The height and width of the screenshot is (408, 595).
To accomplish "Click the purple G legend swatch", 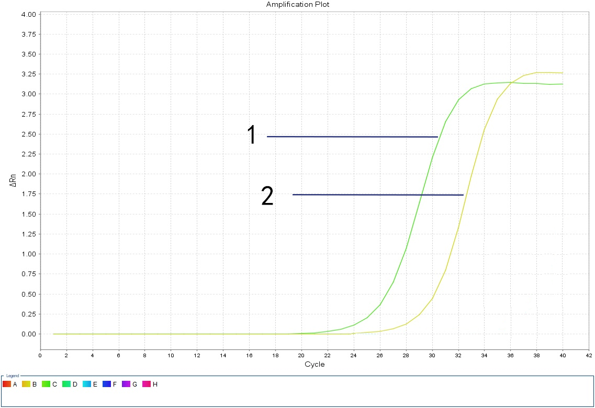I will coord(126,384).
